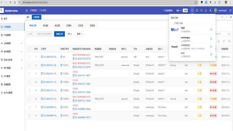Check the box for order row 7
Screen dimensions: 233x131
pyautogui.click(x=29, y=107)
